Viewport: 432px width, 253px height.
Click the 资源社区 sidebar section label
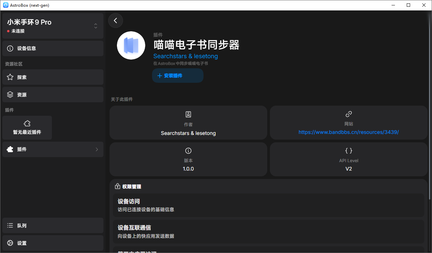[x=14, y=64]
